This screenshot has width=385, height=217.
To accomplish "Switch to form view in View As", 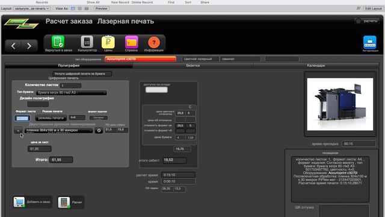I will point(73,8).
